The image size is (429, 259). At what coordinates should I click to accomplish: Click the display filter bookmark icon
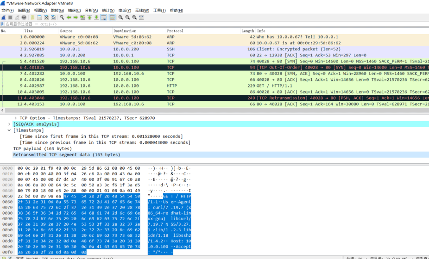pyautogui.click(x=2, y=25)
